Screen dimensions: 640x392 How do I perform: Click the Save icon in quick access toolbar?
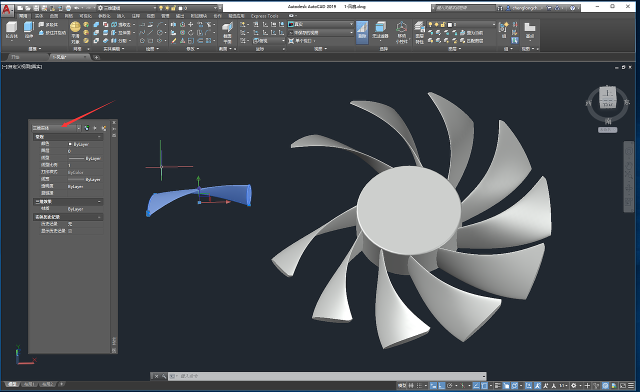[36, 8]
